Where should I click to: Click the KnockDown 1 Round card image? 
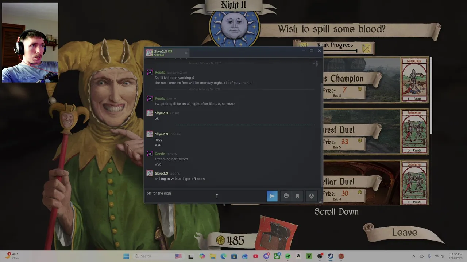coord(414,80)
